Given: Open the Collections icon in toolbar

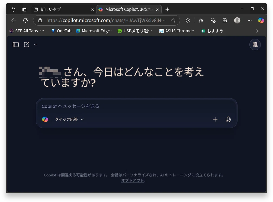Looking at the screenshot, I should point(225,20).
